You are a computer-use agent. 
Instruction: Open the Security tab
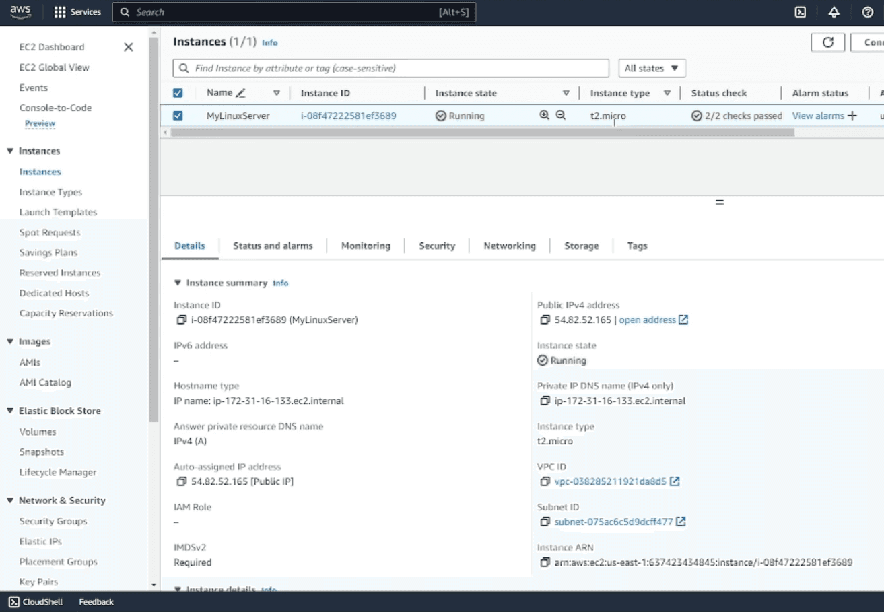coord(437,246)
